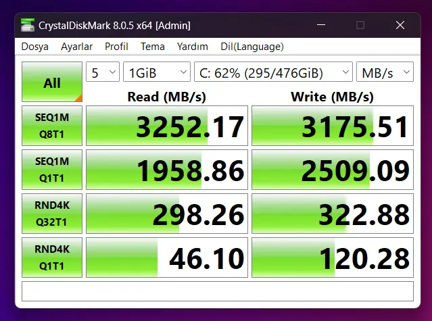
Task: Open the drive selector showing C: 62%
Action: click(273, 72)
